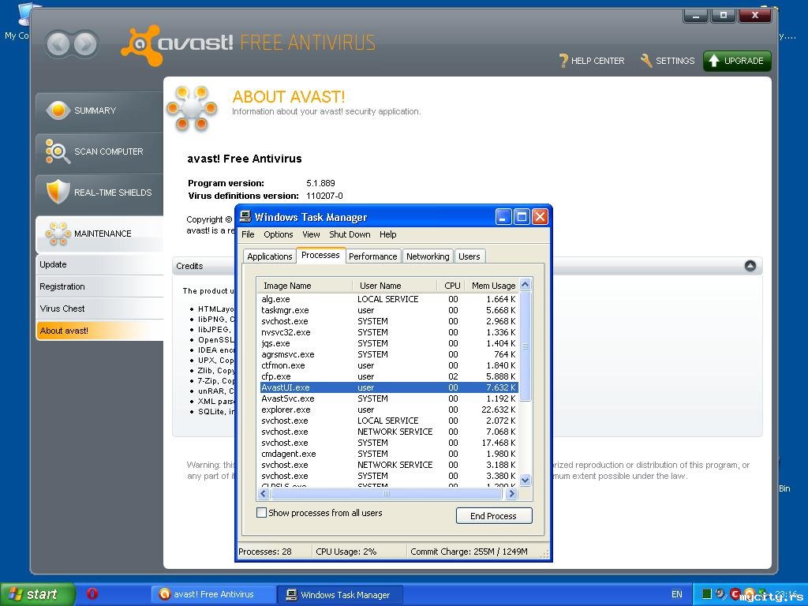Viewport: 808px width, 606px height.
Task: Minimize the avast! window
Action: coord(696,16)
